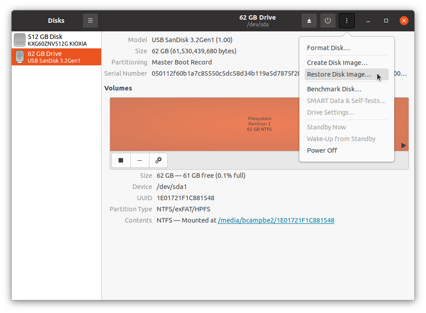Close the Disks window

point(404,21)
